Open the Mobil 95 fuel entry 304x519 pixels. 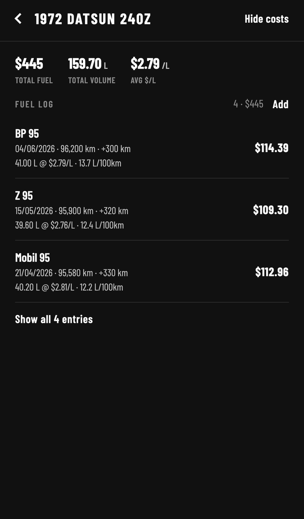[152, 272]
